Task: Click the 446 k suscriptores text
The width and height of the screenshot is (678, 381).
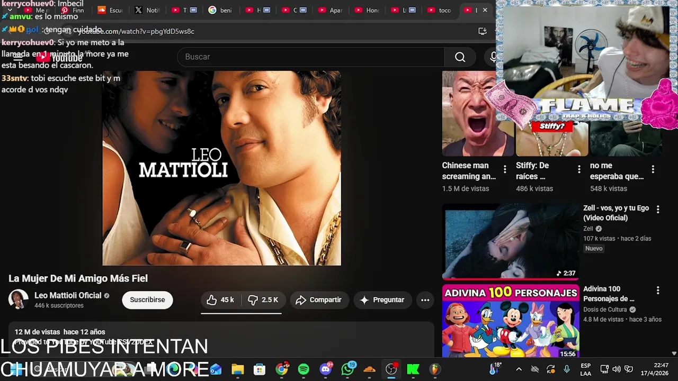Action: point(59,306)
